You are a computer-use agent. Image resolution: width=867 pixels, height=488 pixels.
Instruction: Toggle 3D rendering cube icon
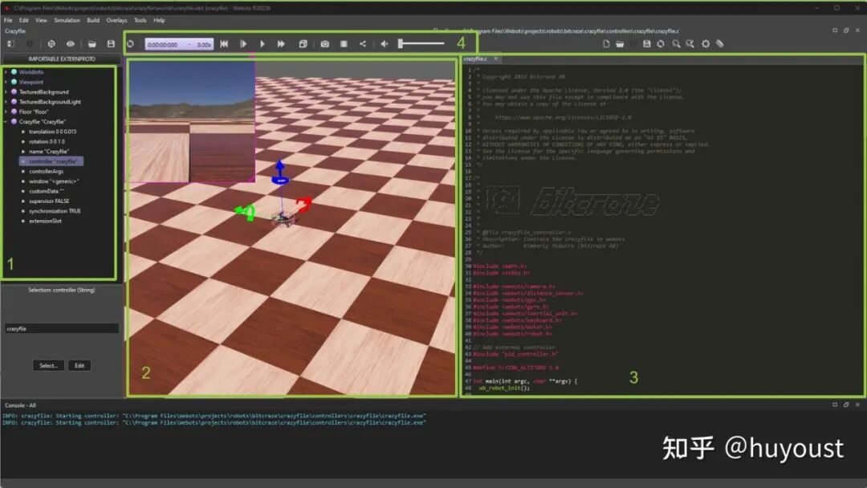point(303,43)
